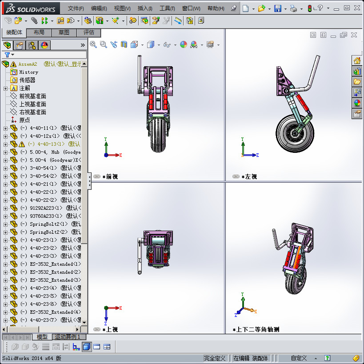This screenshot has height=364, width=364.
Task: Expand the manager pane tabs chevron
Action: pos(83,45)
